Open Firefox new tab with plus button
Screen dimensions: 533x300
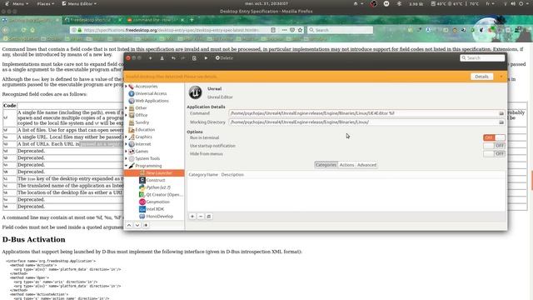[192, 20]
